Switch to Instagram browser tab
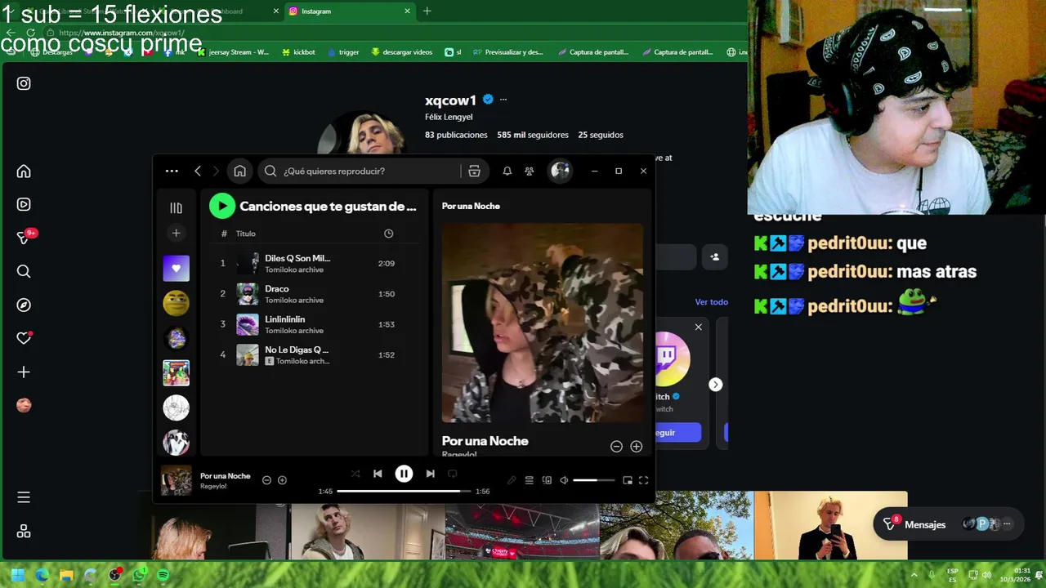The height and width of the screenshot is (588, 1046). click(x=351, y=11)
